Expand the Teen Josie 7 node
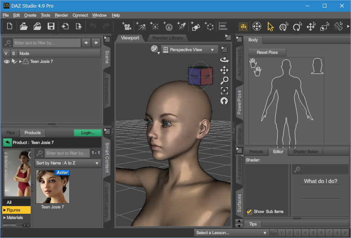This screenshot has width=351, height=238. [20, 61]
